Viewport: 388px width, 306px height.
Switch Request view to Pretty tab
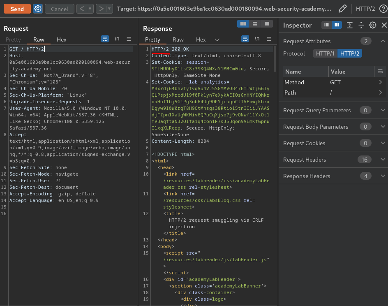pos(14,39)
